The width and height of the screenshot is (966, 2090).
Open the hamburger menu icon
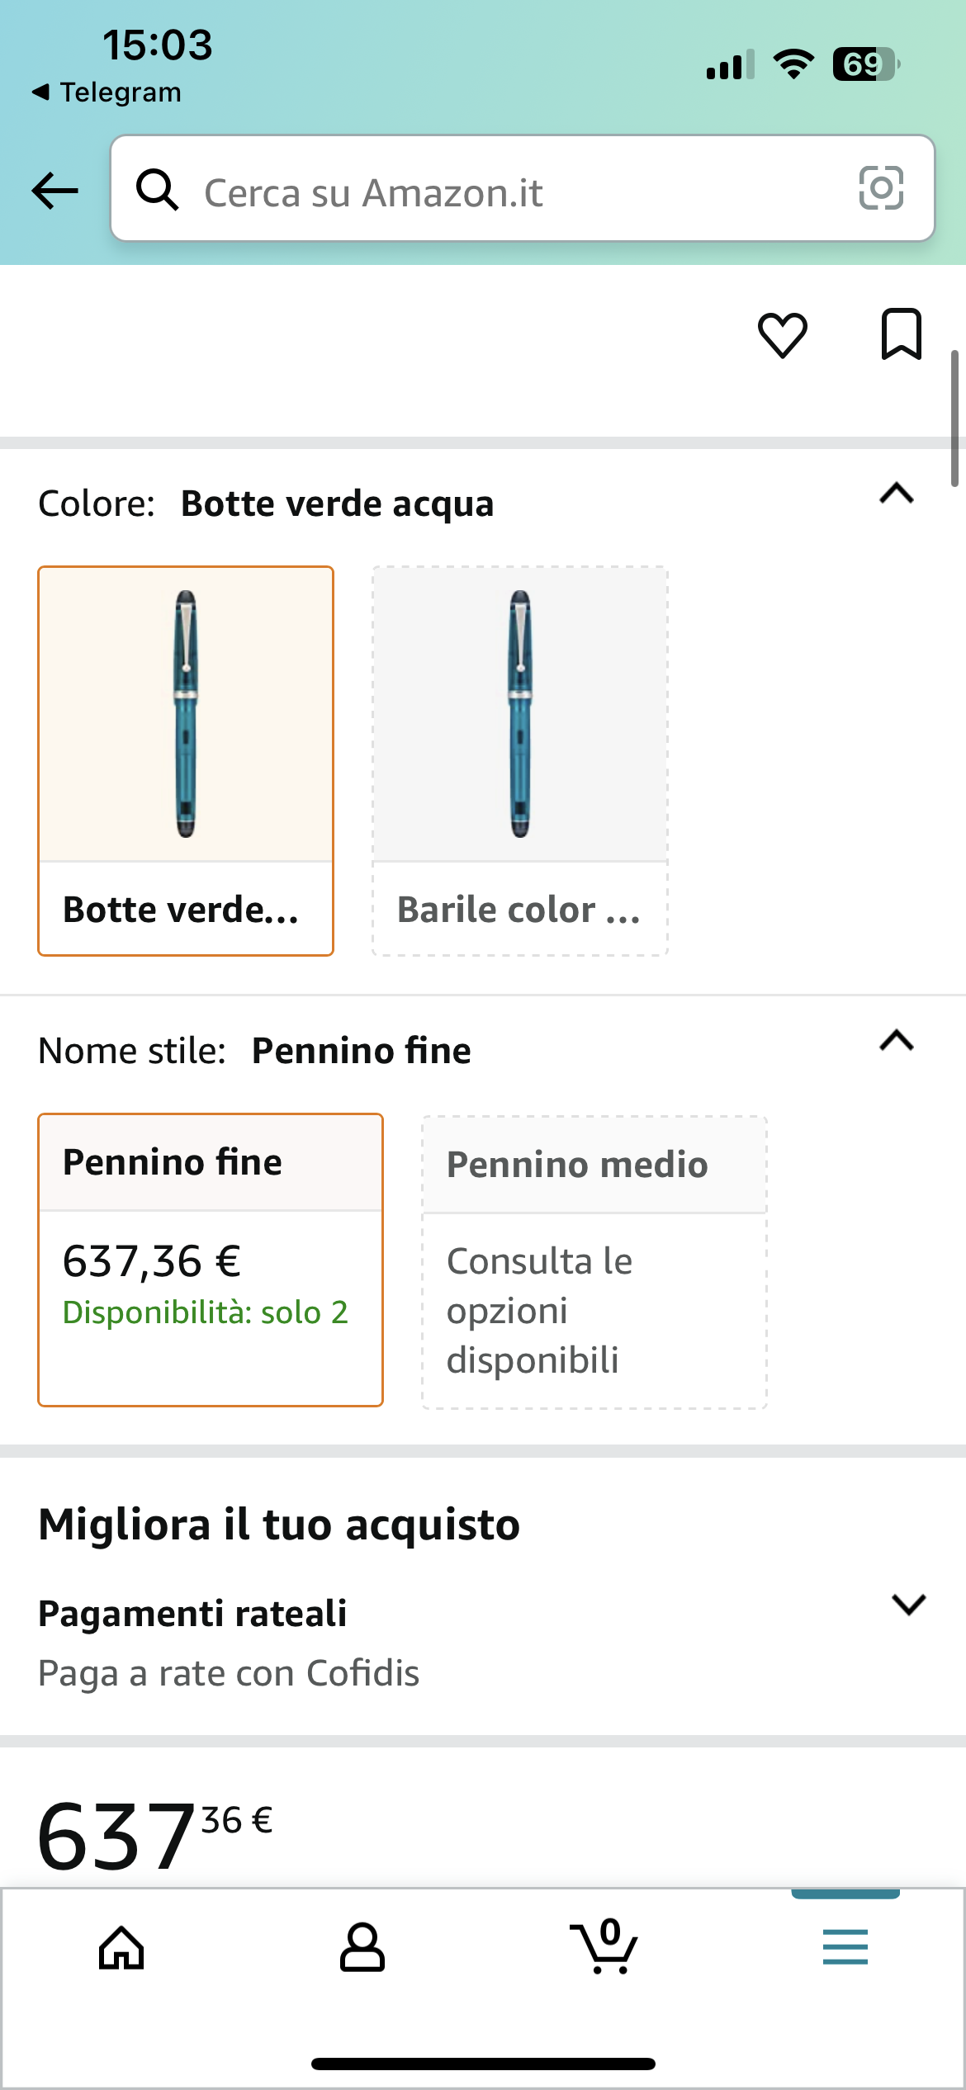845,1947
